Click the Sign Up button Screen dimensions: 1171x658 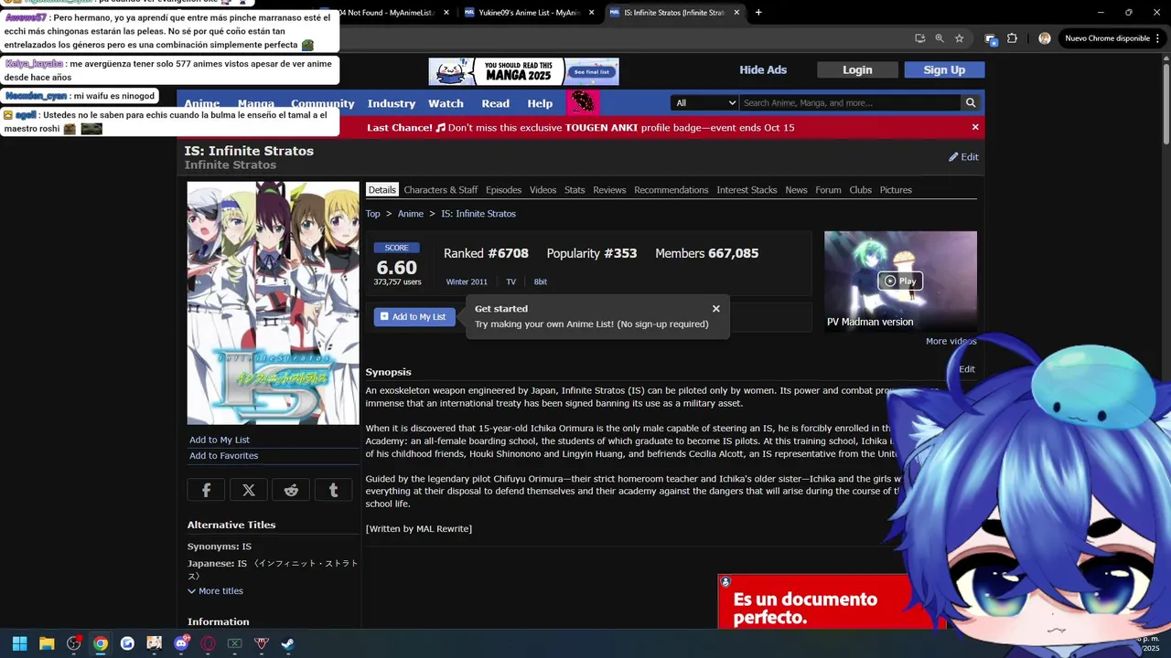pos(944,70)
